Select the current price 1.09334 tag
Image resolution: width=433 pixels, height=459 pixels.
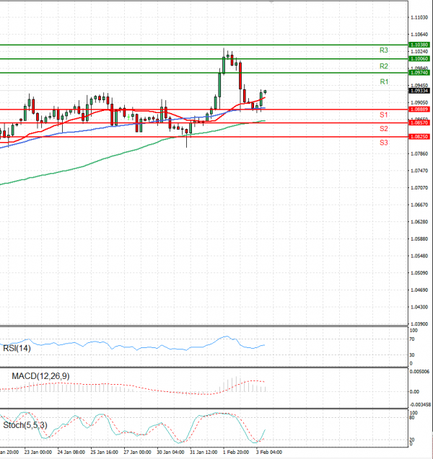(419, 91)
